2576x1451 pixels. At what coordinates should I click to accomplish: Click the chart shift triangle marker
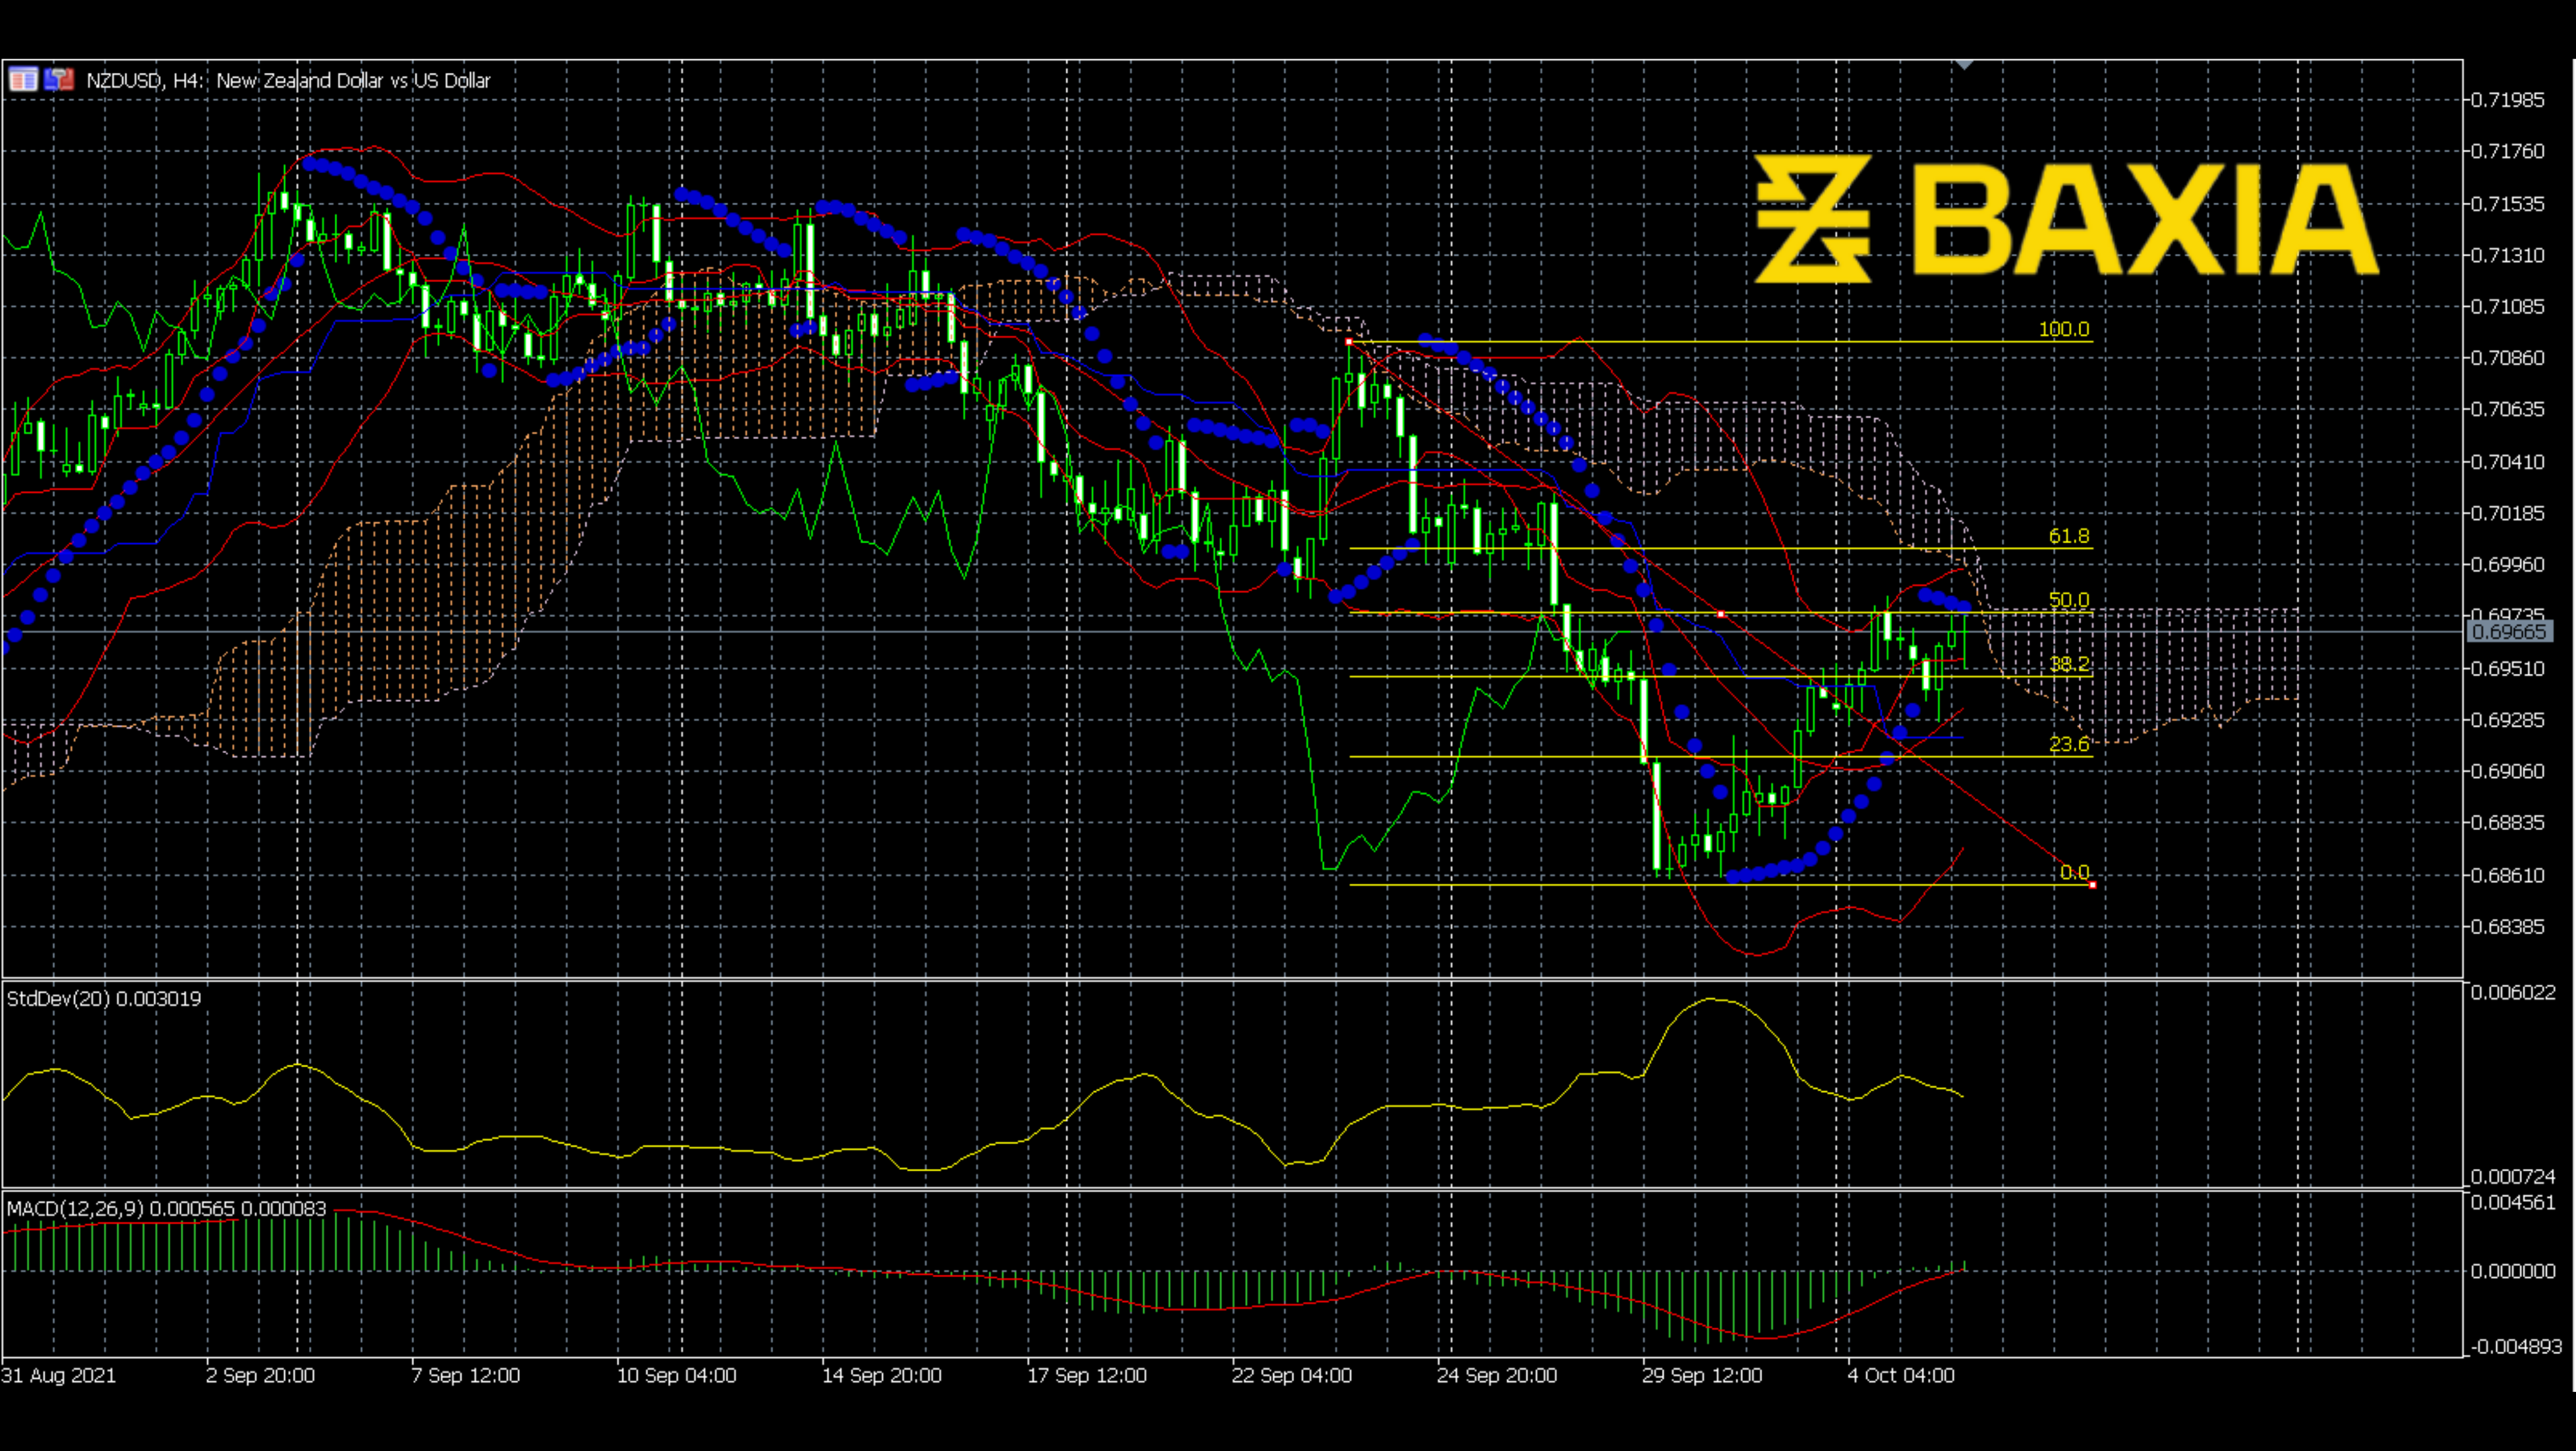[1964, 65]
